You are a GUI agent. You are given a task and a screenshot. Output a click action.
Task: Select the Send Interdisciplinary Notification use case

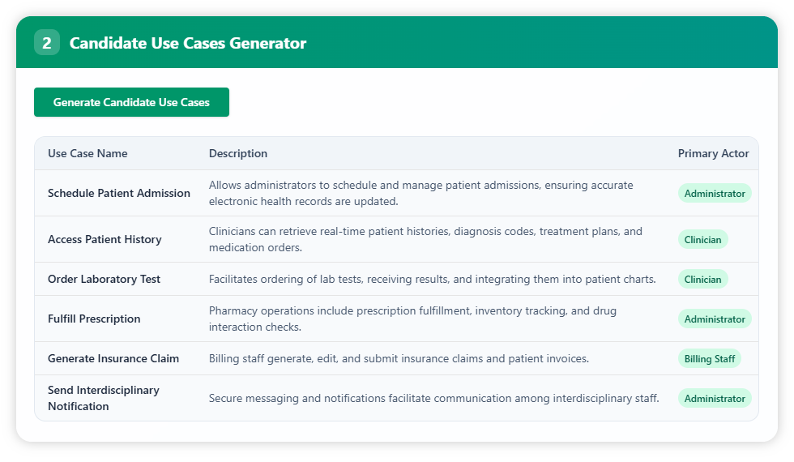[104, 398]
